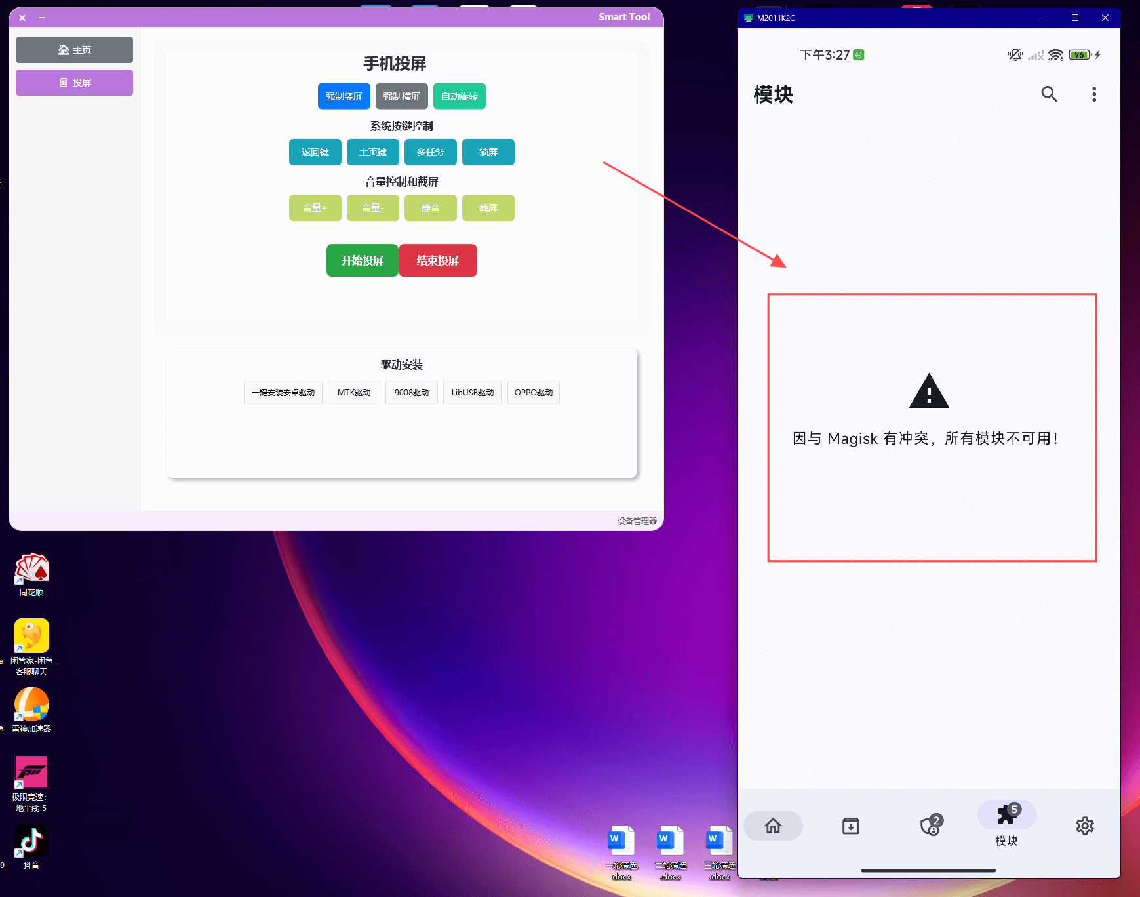Click the 强制竖屏 button
Viewport: 1140px width, 897px height.
(344, 96)
